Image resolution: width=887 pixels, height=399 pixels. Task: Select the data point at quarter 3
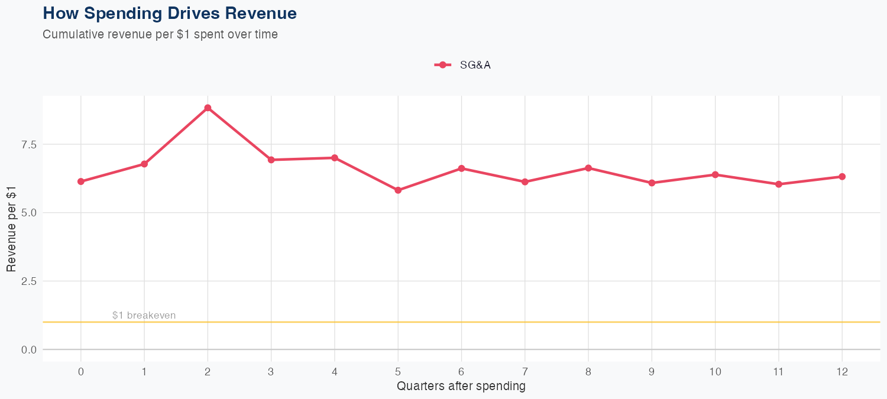coord(271,160)
